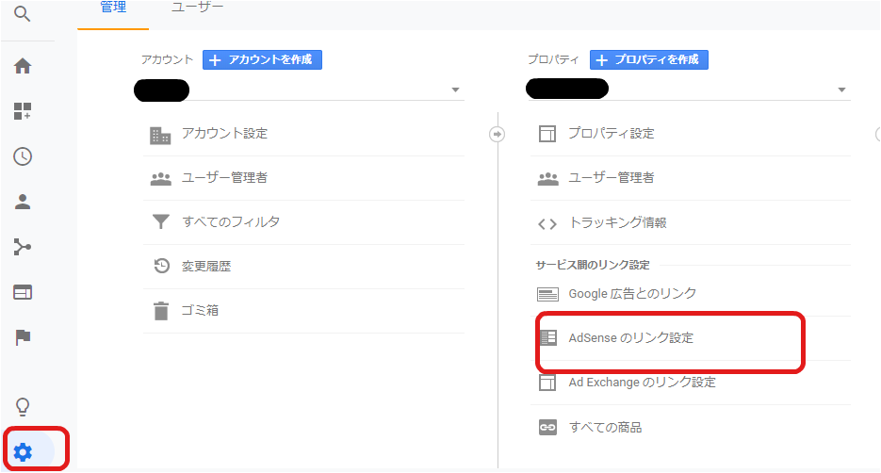
Task: Open the Home icon in sidebar
Action: click(x=23, y=66)
